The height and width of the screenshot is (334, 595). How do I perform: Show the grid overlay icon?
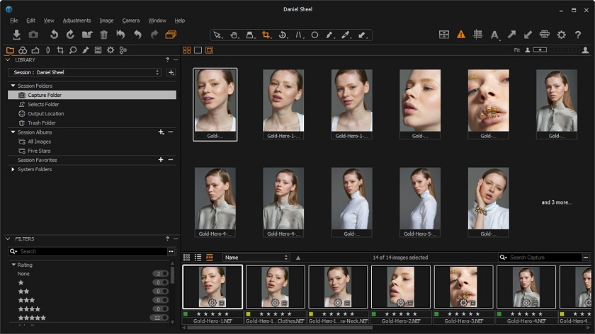(x=478, y=34)
